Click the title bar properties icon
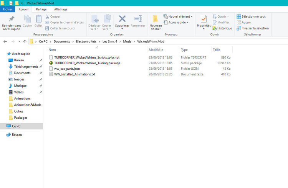This screenshot has width=288, height=188. 11,3
